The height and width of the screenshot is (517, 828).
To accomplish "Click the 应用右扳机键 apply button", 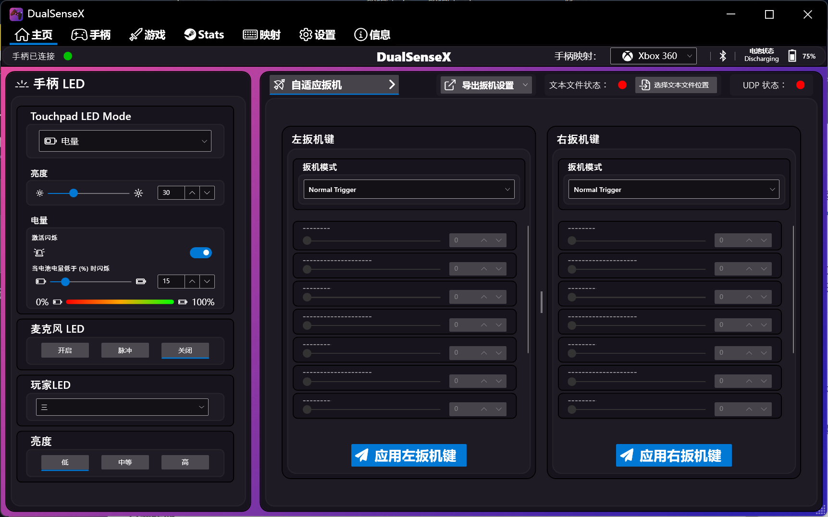I will [674, 455].
